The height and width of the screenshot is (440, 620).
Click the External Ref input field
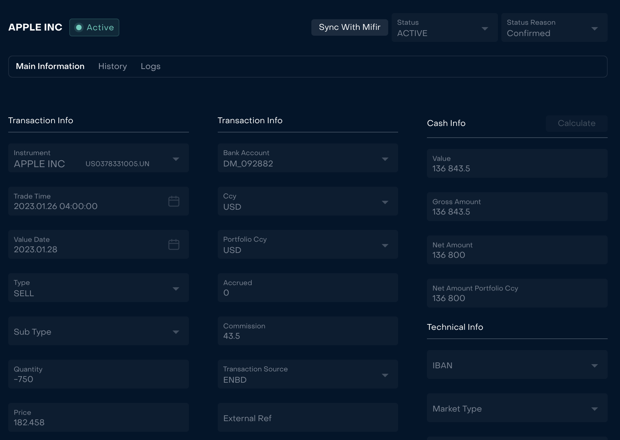(x=308, y=417)
